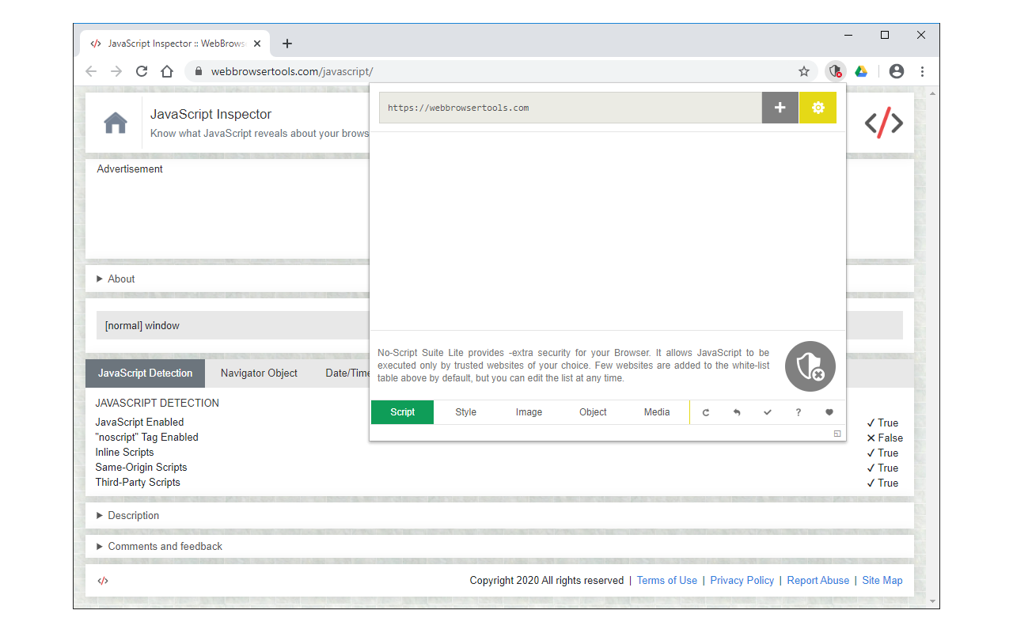The height and width of the screenshot is (633, 1013).
Task: Click the large shield disable icon
Action: pos(810,366)
